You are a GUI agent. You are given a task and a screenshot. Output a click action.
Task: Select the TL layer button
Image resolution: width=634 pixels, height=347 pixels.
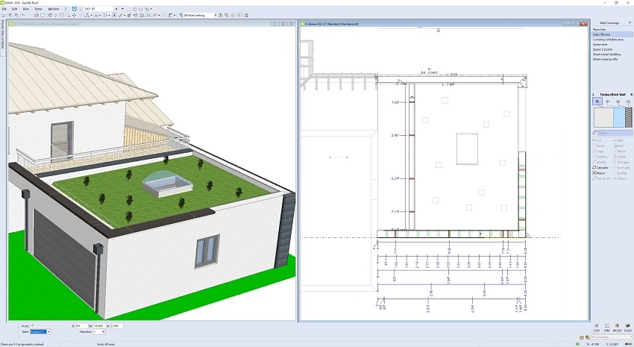tap(597, 102)
